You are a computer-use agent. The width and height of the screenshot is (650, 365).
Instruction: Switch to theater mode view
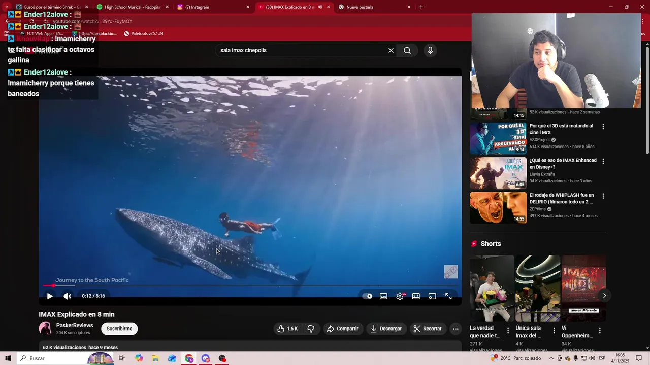416,296
